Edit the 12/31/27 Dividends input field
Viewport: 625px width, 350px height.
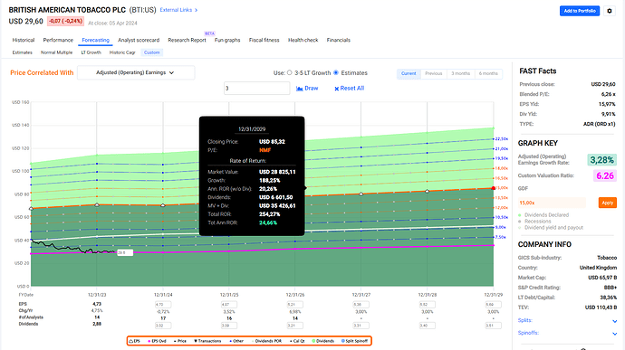(361, 326)
